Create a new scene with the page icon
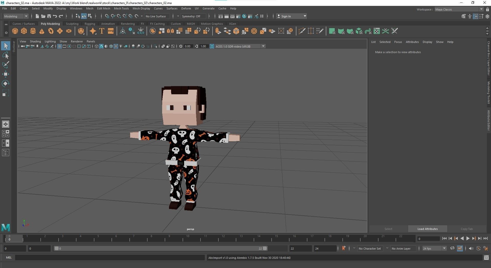 (37, 16)
